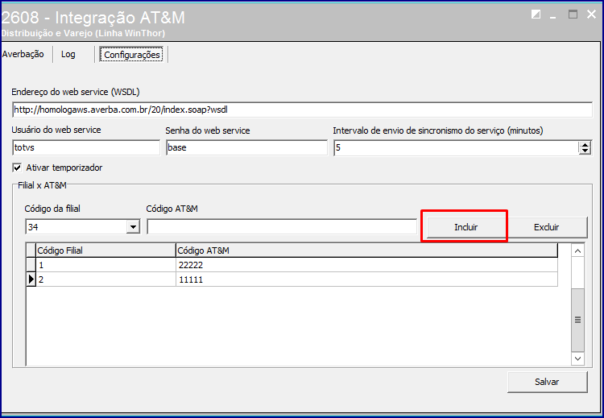Image resolution: width=604 pixels, height=418 pixels.
Task: Click the Excluir button
Action: click(x=546, y=227)
